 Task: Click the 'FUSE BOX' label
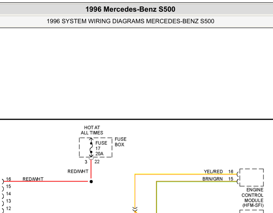120,142
